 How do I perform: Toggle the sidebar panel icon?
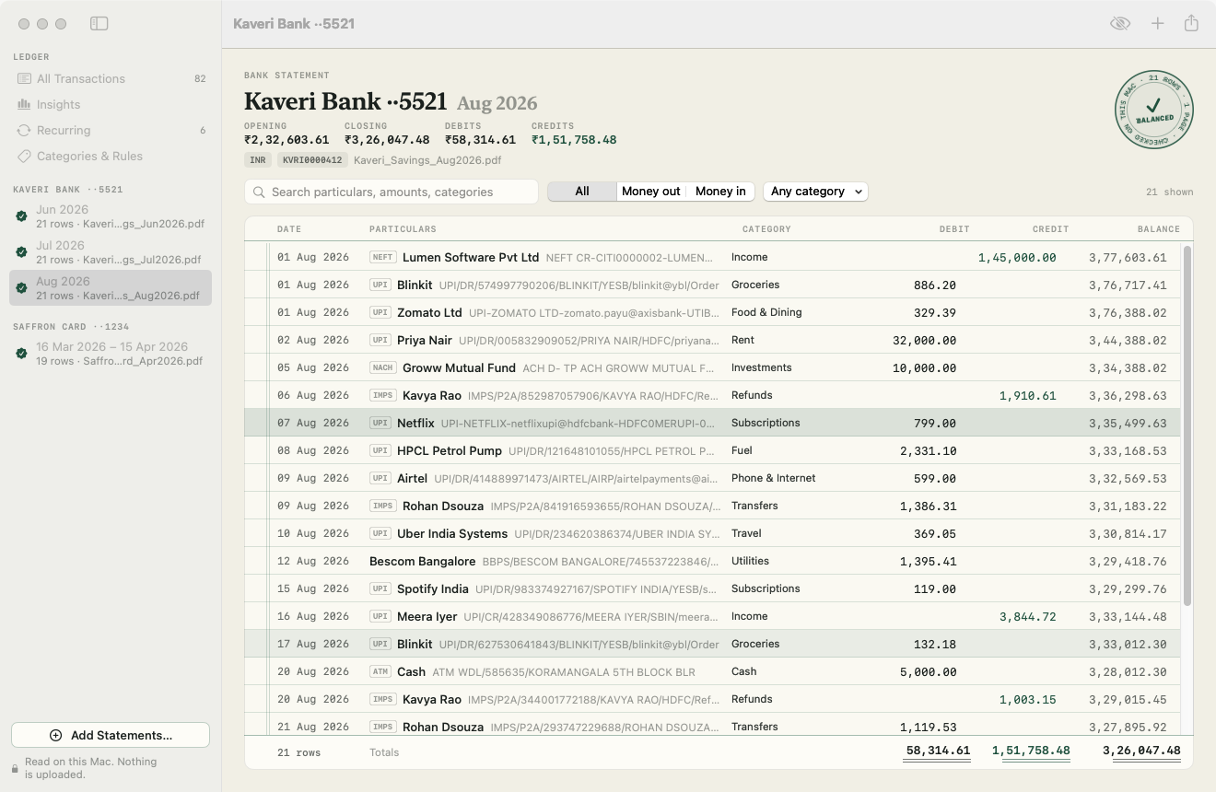coord(99,24)
